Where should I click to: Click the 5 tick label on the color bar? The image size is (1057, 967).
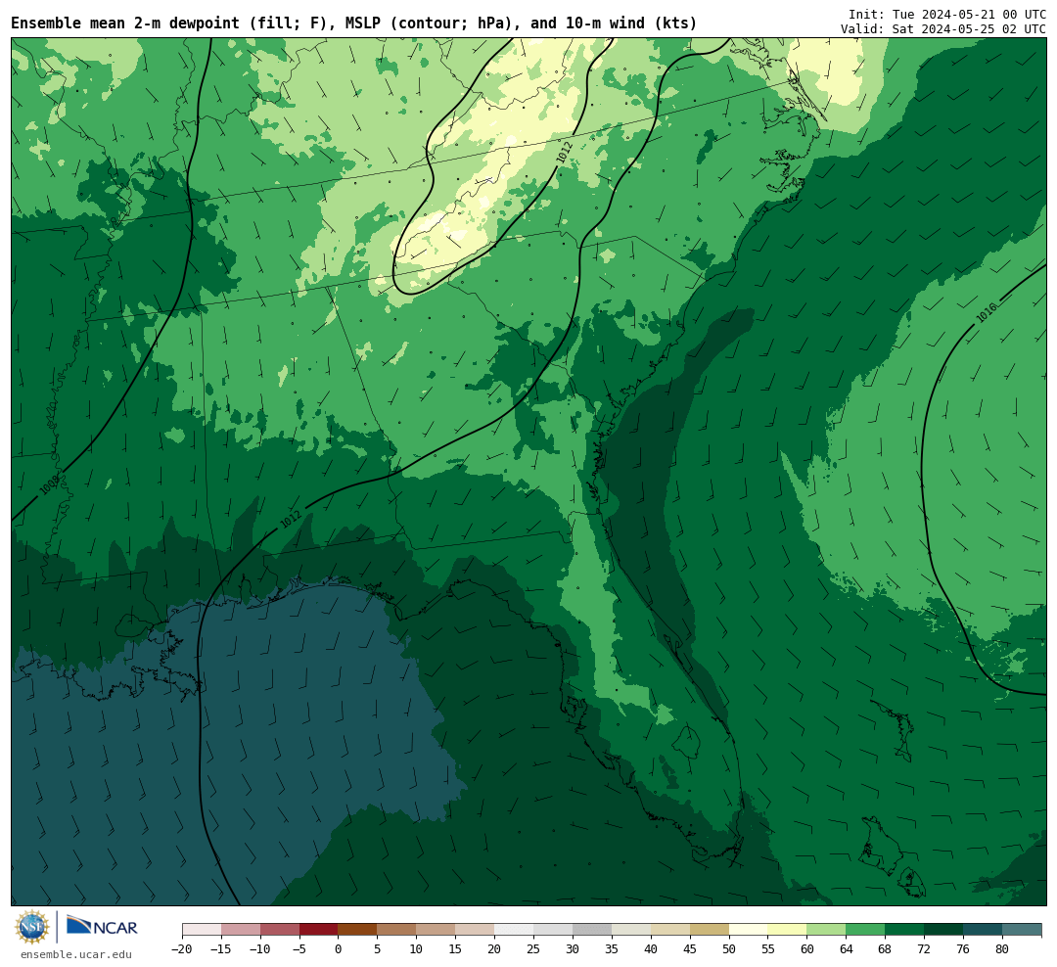coord(378,949)
